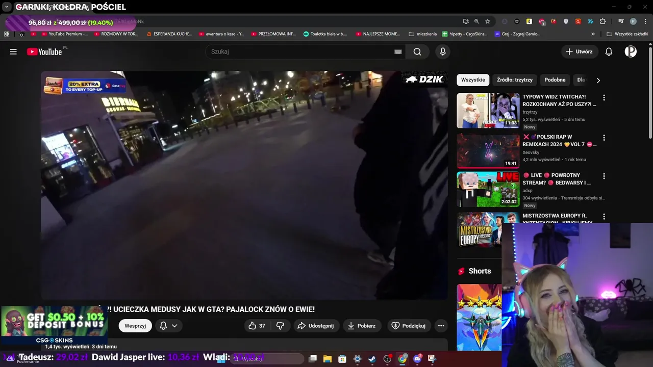
Task: Open the POWROTNY STREAM BEDWARSY thumbnail
Action: click(x=488, y=189)
